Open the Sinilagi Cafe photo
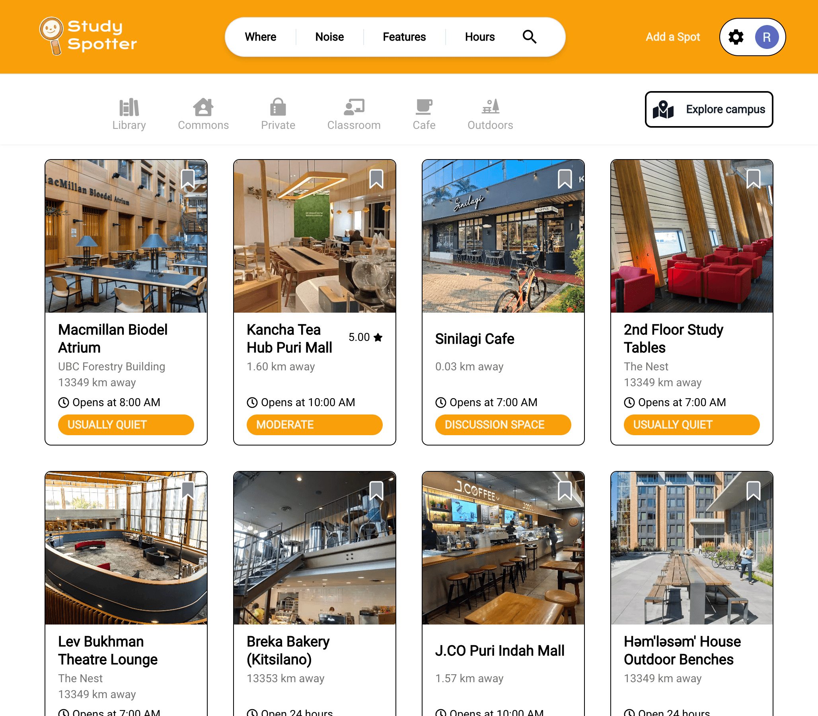 [x=503, y=236]
